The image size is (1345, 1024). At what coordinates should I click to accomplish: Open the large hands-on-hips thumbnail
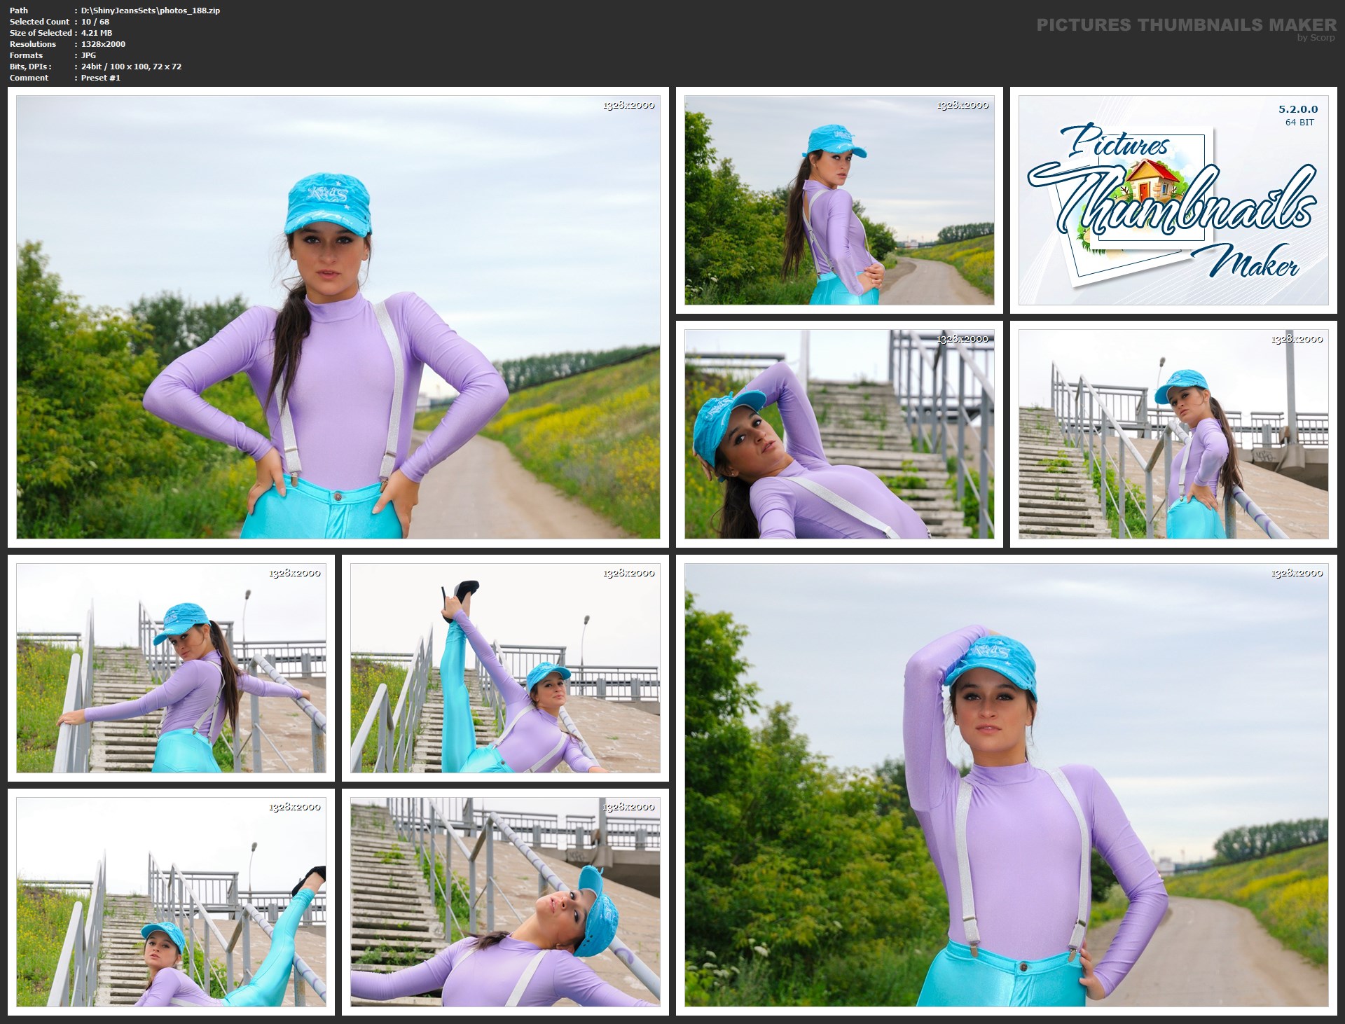click(338, 317)
